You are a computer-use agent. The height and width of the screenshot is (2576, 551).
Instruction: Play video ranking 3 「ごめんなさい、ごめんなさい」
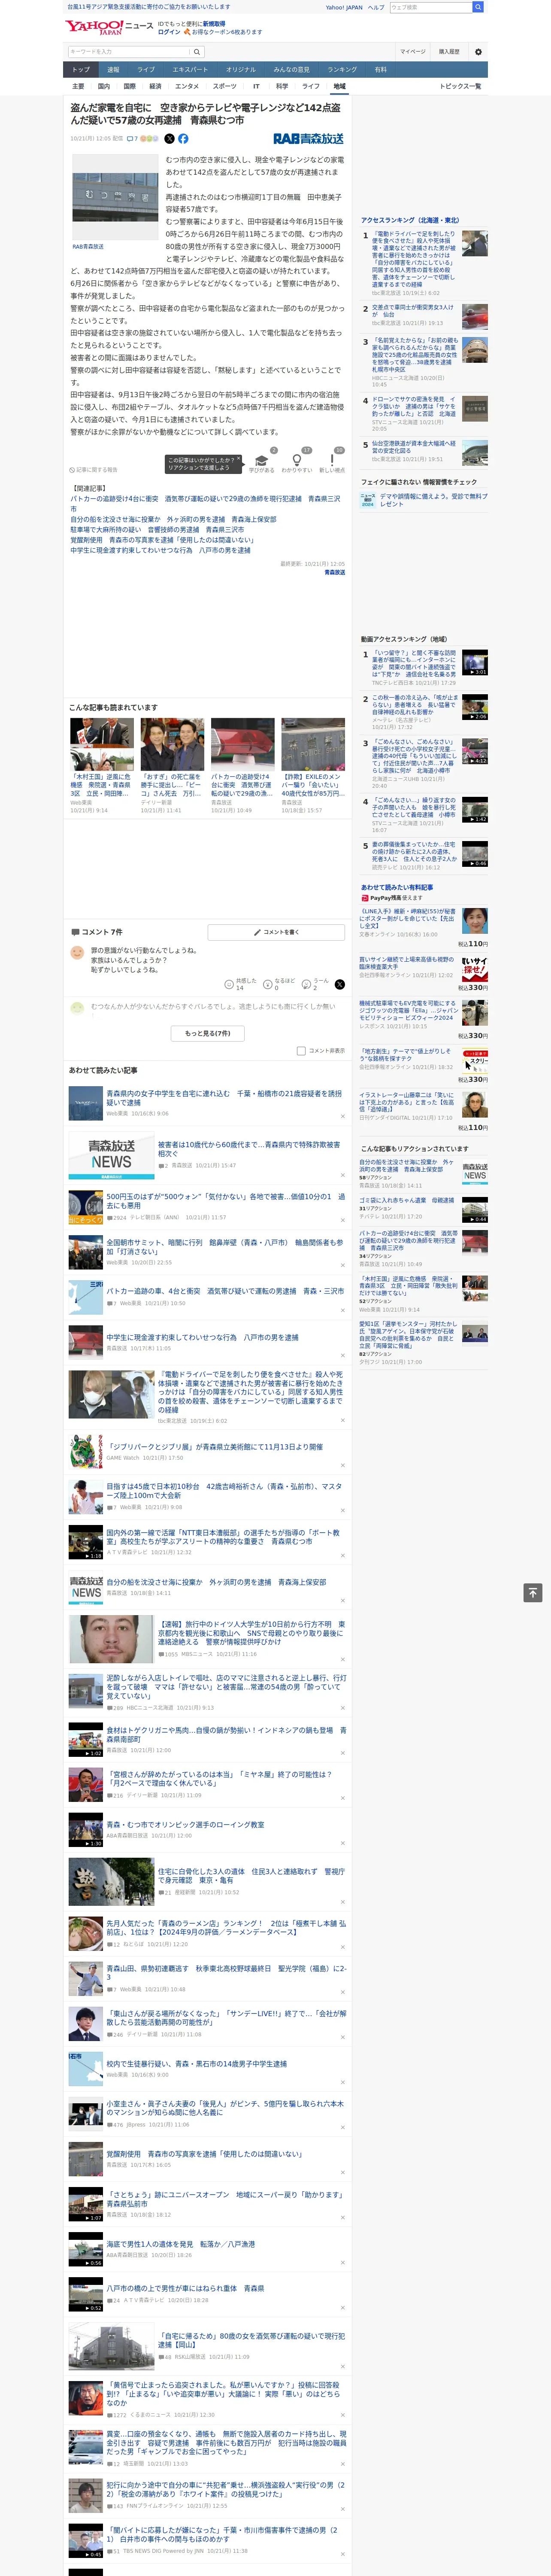[474, 751]
